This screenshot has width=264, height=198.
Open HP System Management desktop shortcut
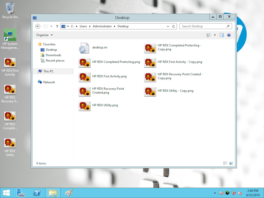(10, 39)
